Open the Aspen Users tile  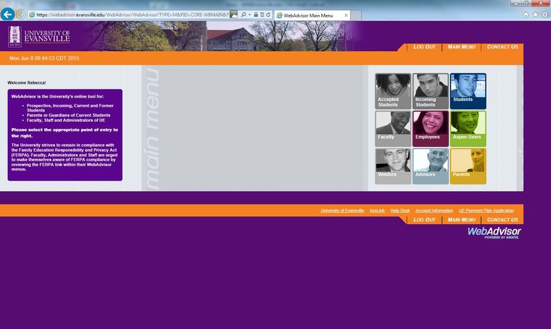click(468, 128)
